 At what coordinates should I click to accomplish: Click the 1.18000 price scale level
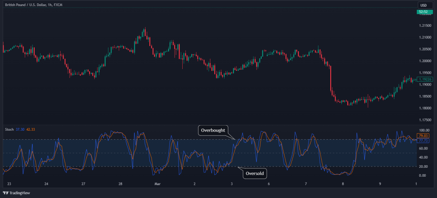(x=425, y=108)
